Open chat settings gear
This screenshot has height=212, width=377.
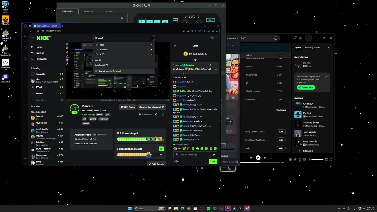click(206, 161)
